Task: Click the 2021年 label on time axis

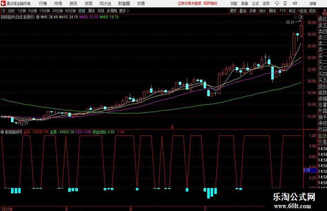Action: tap(7, 209)
